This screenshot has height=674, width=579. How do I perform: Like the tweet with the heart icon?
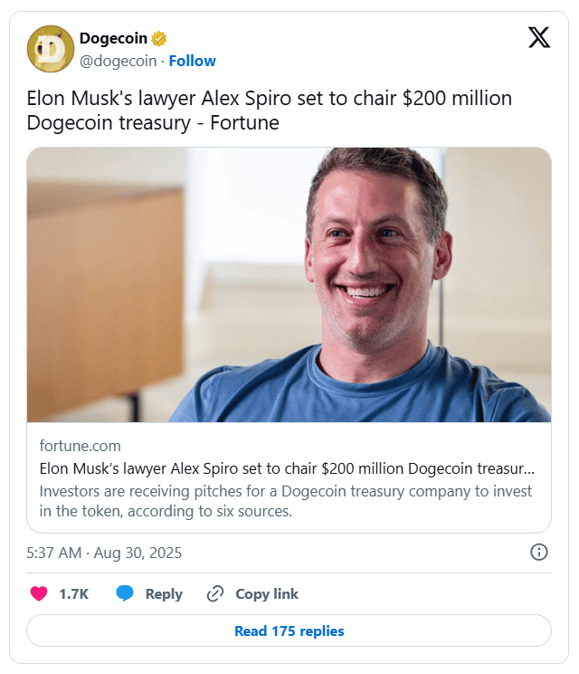[39, 594]
